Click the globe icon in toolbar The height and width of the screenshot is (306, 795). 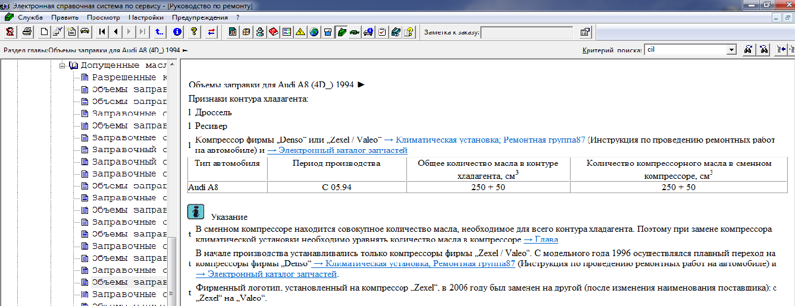point(314,32)
